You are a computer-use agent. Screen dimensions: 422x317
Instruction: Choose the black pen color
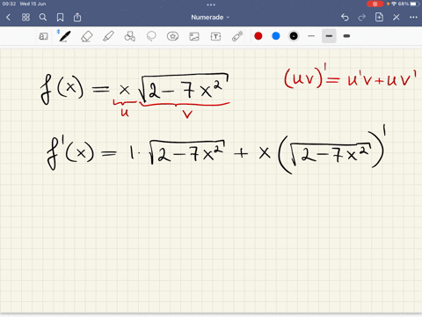(x=294, y=36)
